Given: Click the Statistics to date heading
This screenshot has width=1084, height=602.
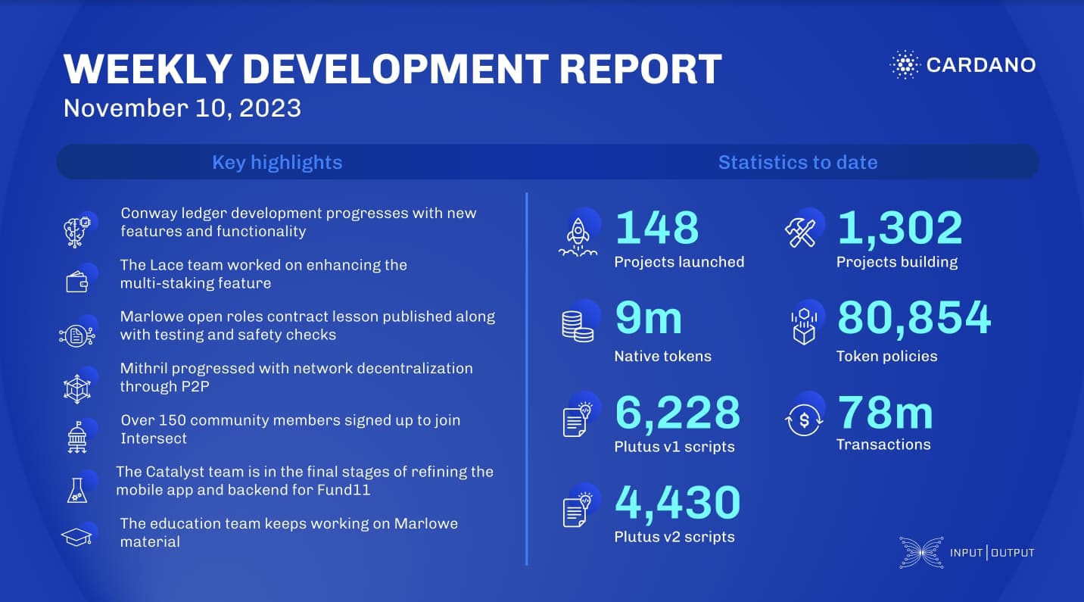Looking at the screenshot, I should 798,162.
